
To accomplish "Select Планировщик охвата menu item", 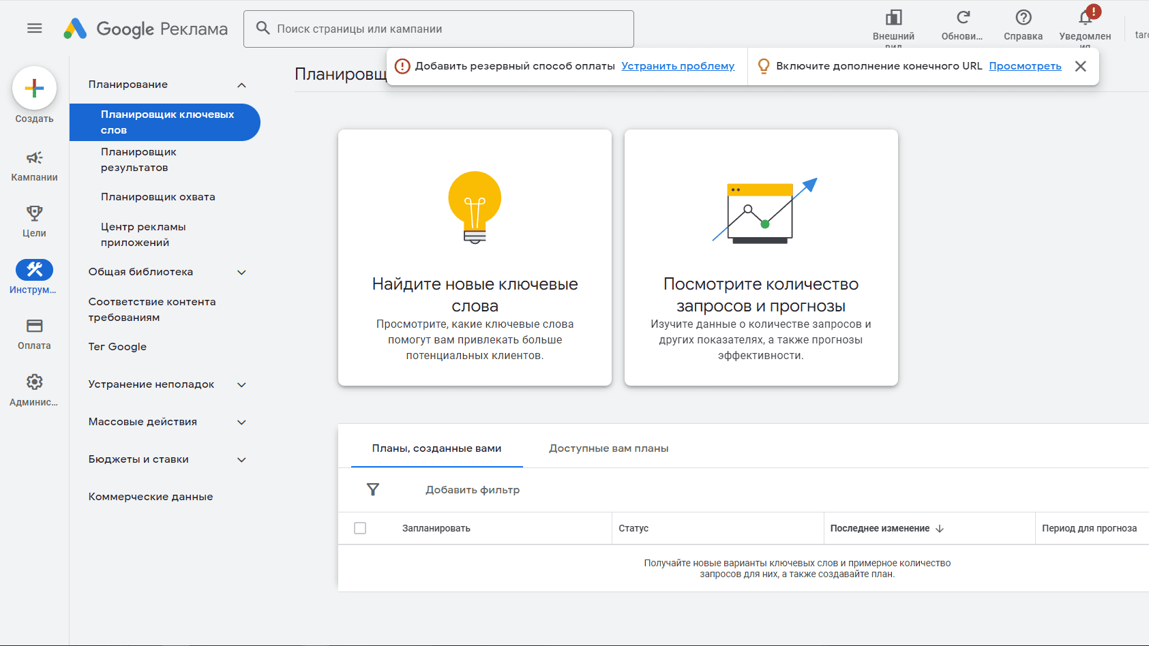I will [x=158, y=197].
